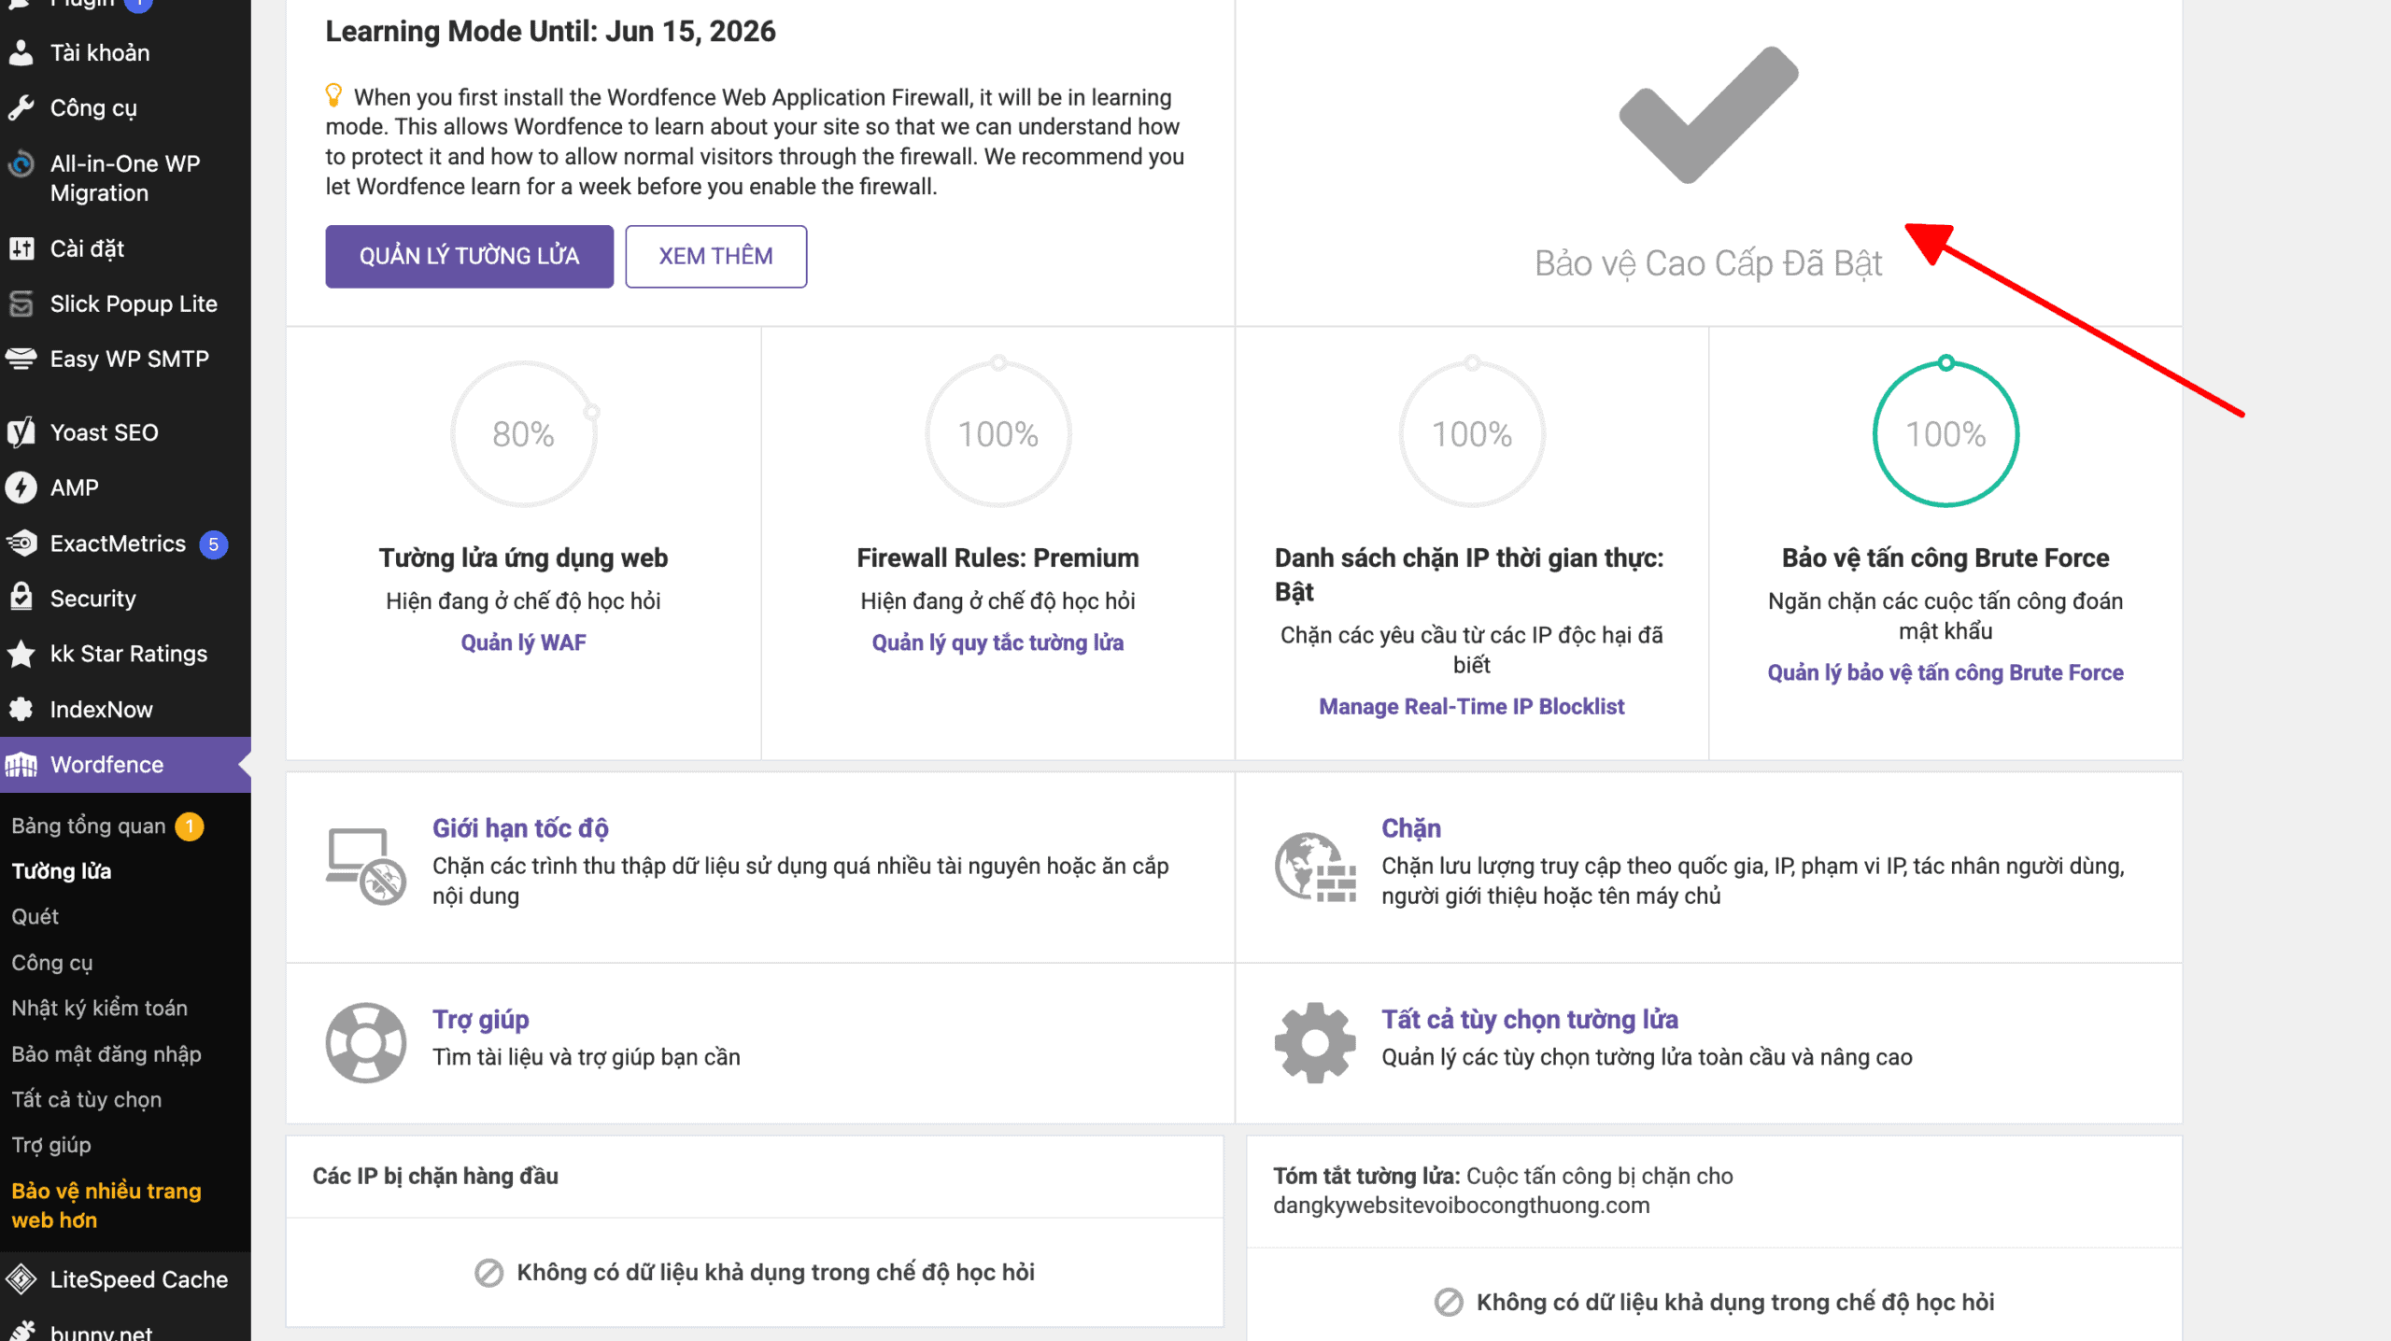The width and height of the screenshot is (2391, 1341).
Task: Open the Yoast SEO sidebar icon
Action: [x=21, y=432]
